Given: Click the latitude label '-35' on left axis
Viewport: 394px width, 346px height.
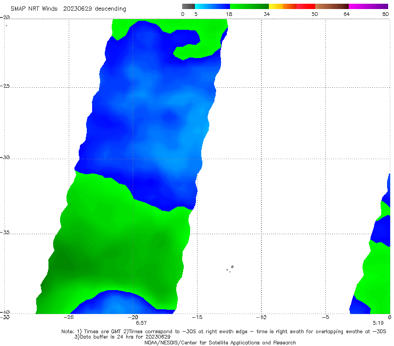Looking at the screenshot, I should click(5, 233).
